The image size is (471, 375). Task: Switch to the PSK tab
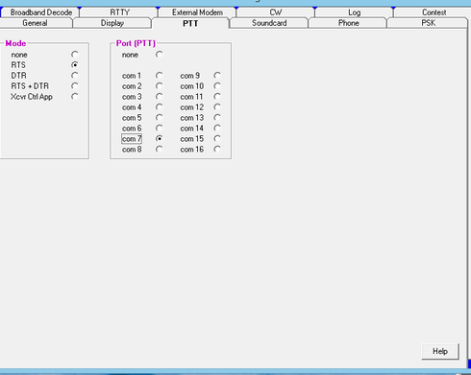click(428, 23)
